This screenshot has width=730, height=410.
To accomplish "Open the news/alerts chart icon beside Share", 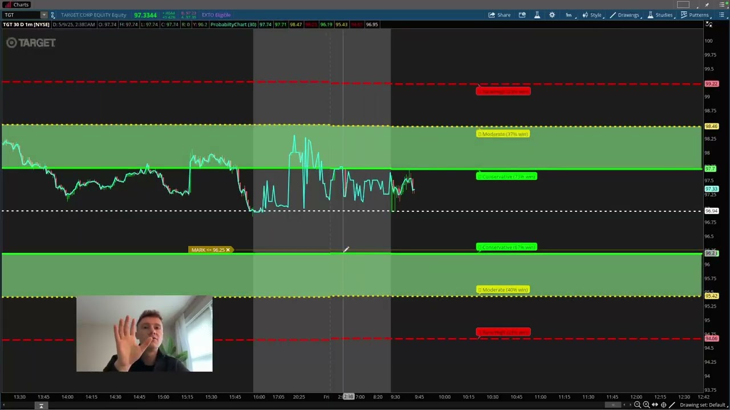I will click(x=522, y=15).
